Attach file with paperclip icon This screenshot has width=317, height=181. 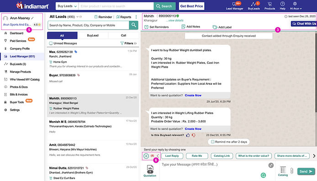(292, 170)
